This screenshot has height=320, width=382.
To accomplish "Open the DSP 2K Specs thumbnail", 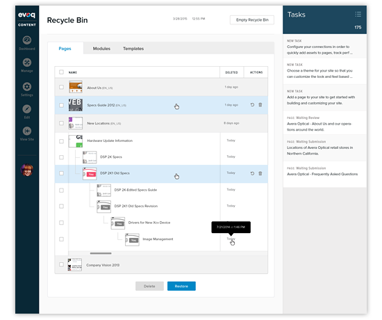I will (x=90, y=157).
